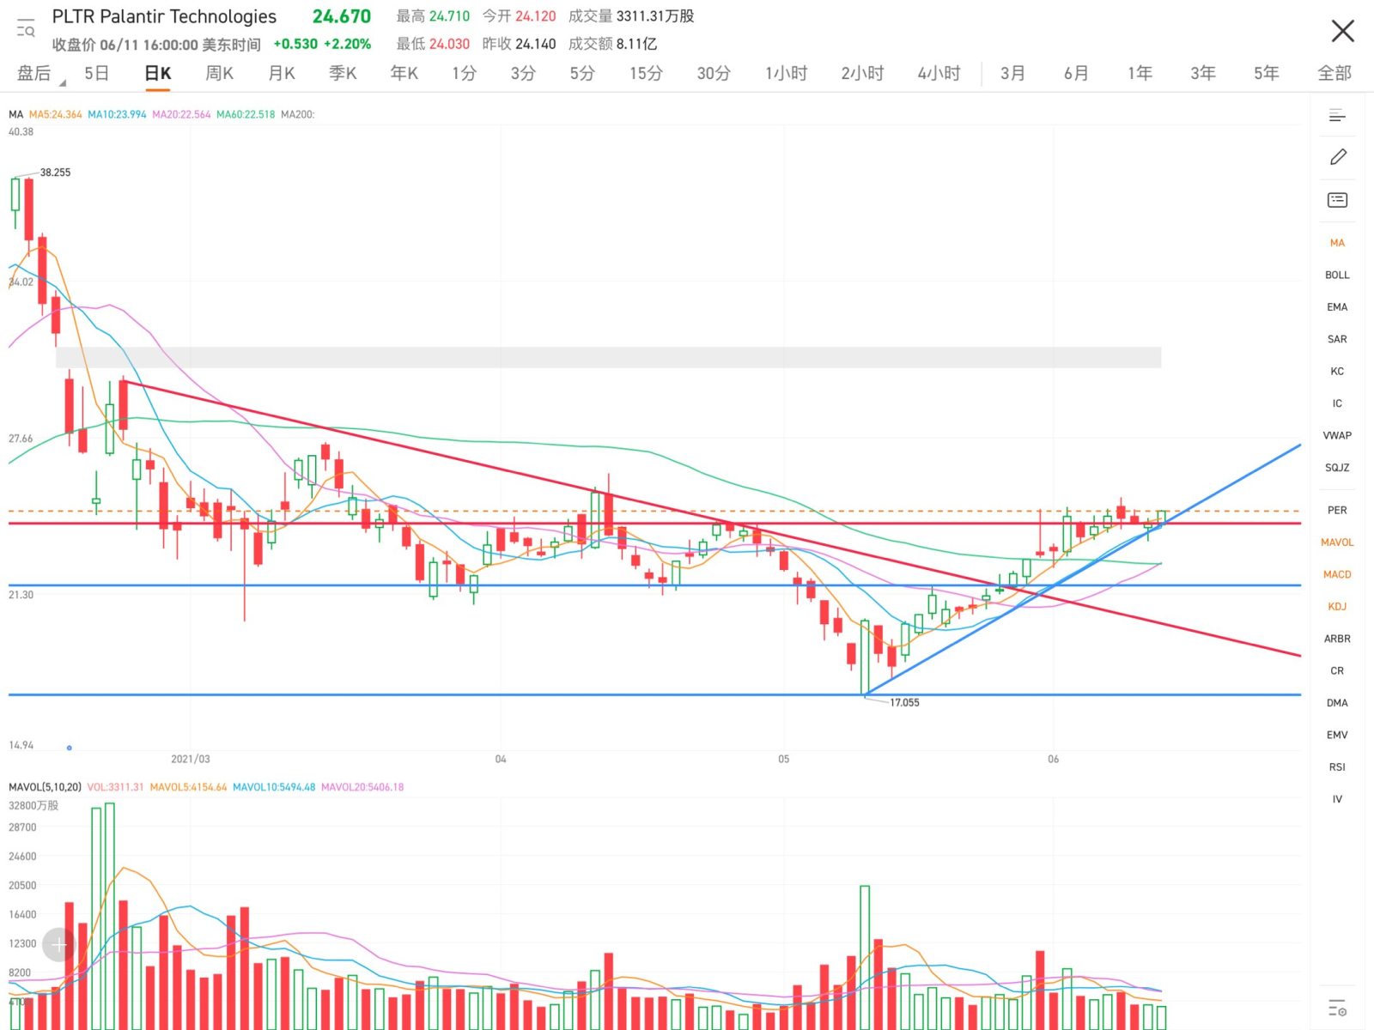Screen dimensions: 1374x1030
Task: Click the small blue event marker dot
Action: point(70,748)
